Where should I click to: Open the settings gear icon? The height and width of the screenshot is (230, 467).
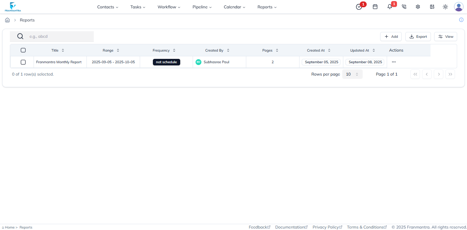point(418,7)
